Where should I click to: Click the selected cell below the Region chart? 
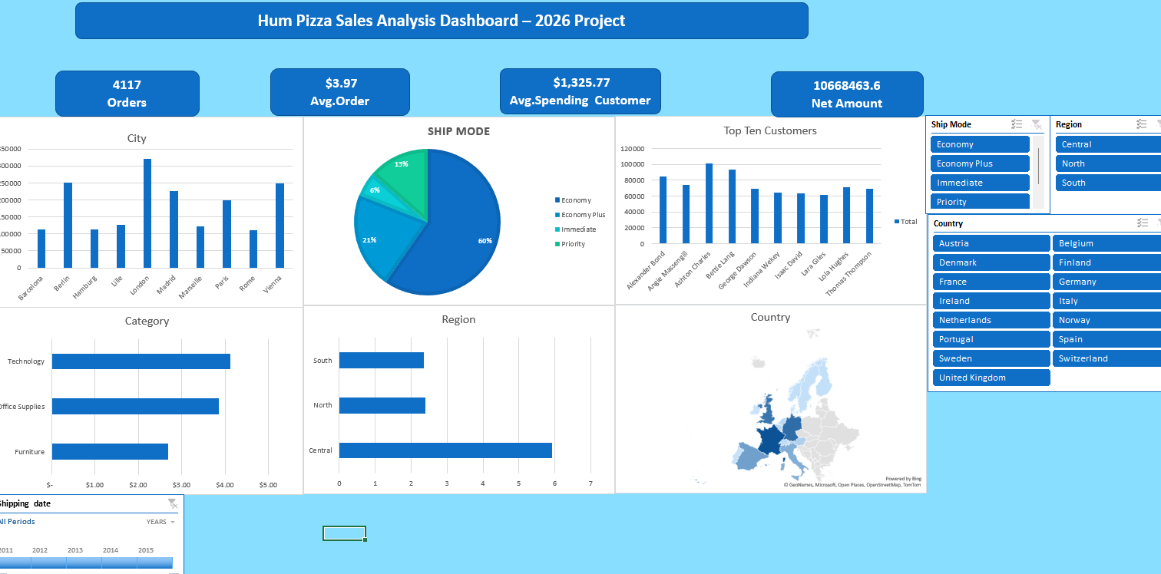(x=344, y=533)
